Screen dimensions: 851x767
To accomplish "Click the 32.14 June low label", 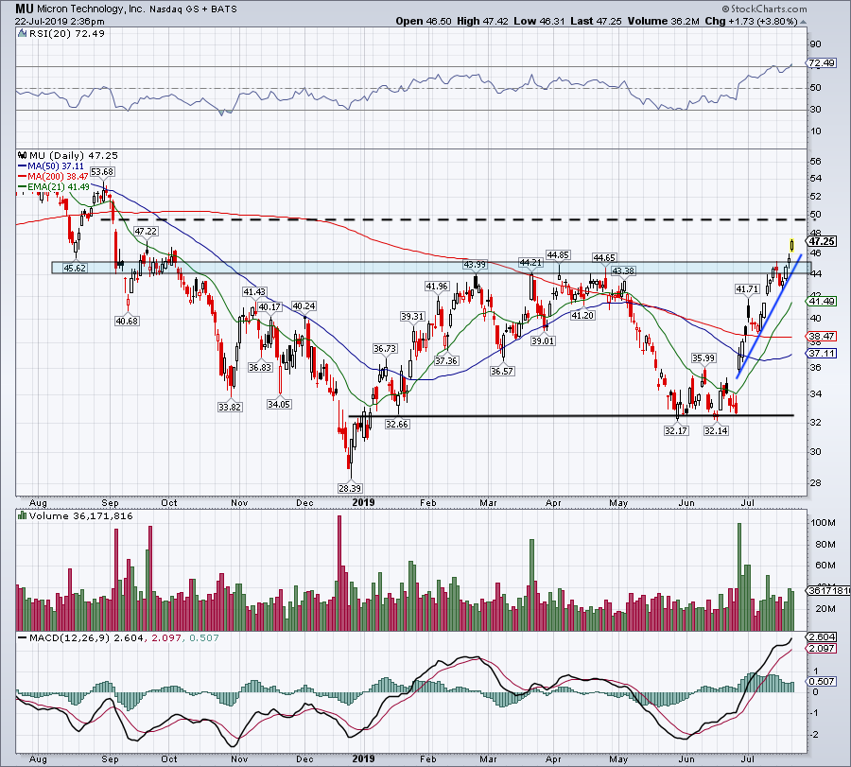I will [717, 431].
